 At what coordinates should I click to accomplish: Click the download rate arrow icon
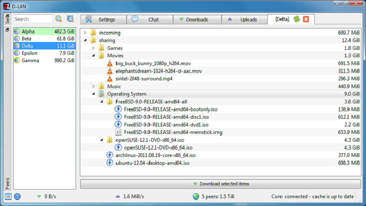[x=39, y=197]
